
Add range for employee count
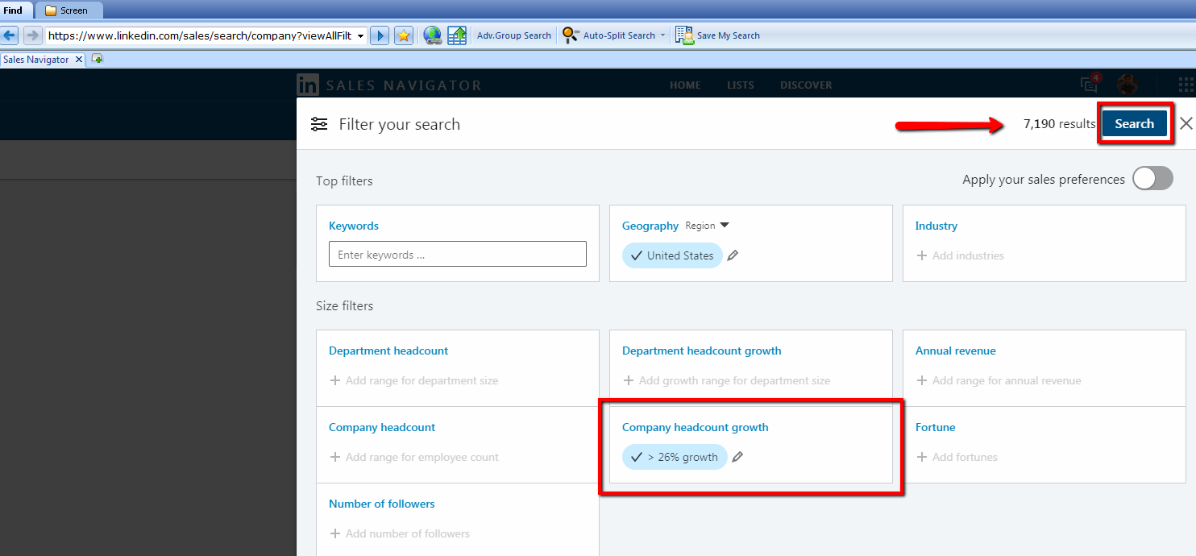point(414,457)
